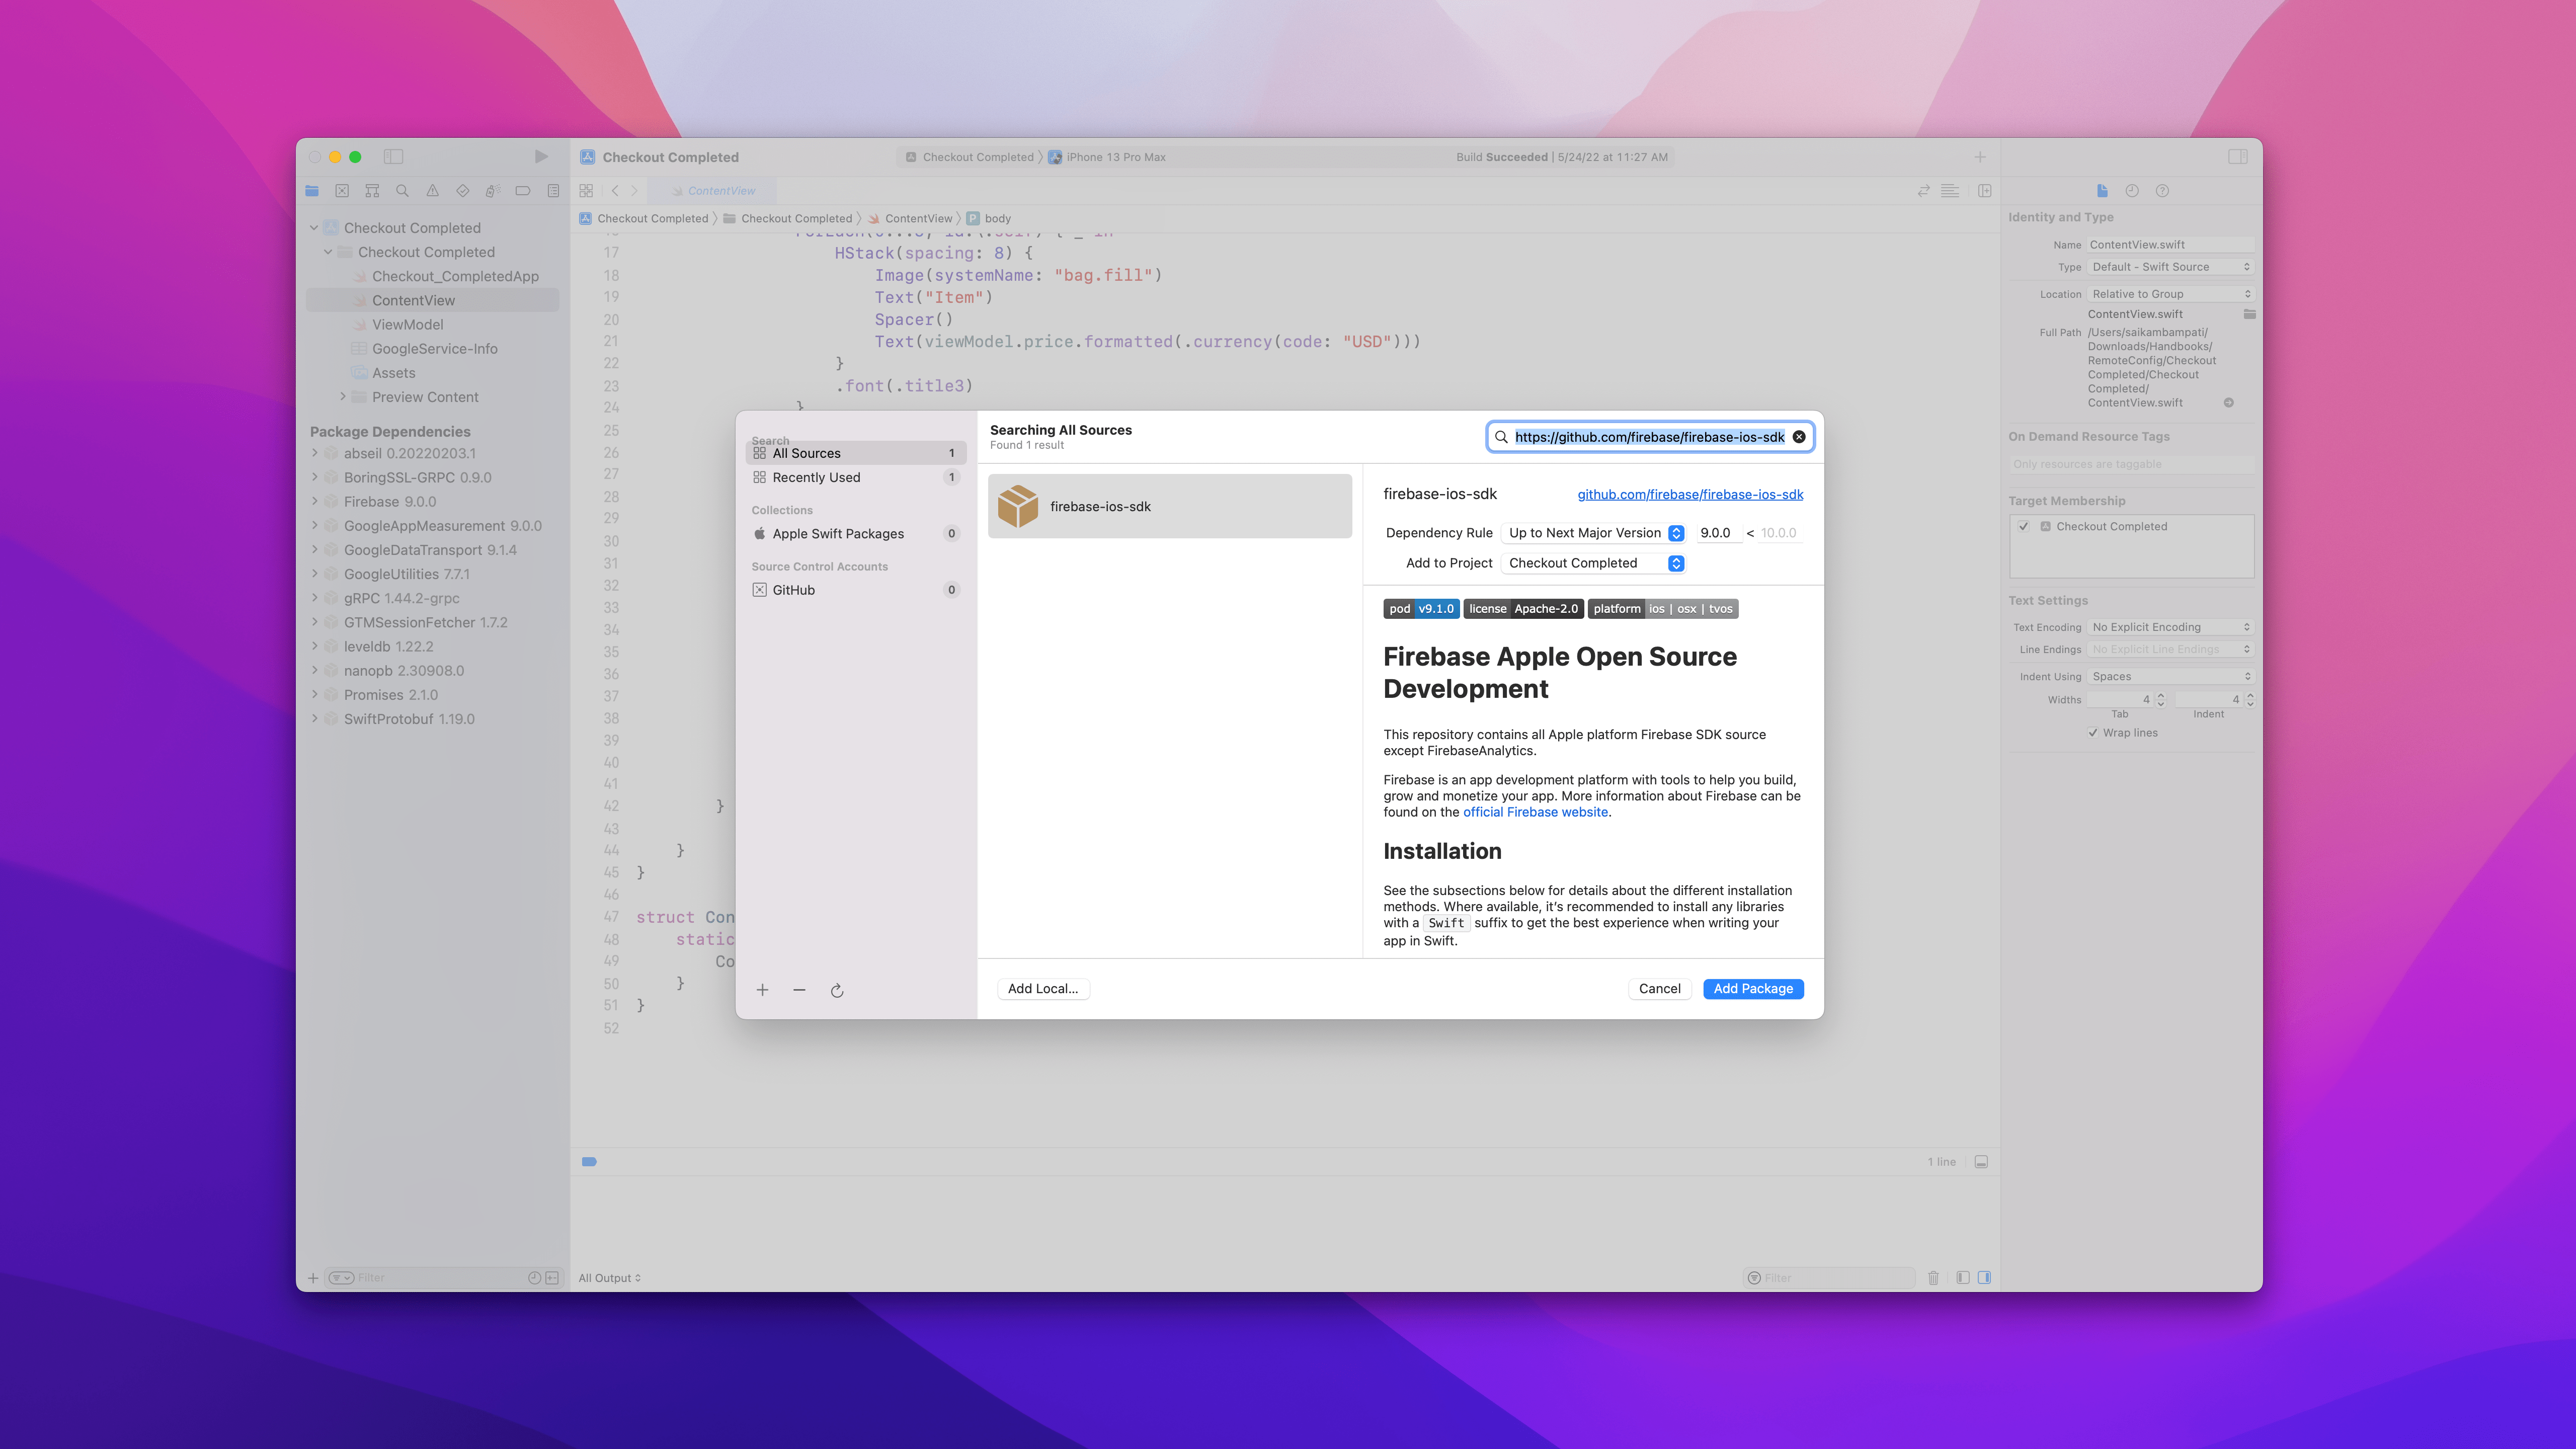Click the adjust editor options lines icon
This screenshot has width=2576, height=1449.
click(x=1950, y=191)
